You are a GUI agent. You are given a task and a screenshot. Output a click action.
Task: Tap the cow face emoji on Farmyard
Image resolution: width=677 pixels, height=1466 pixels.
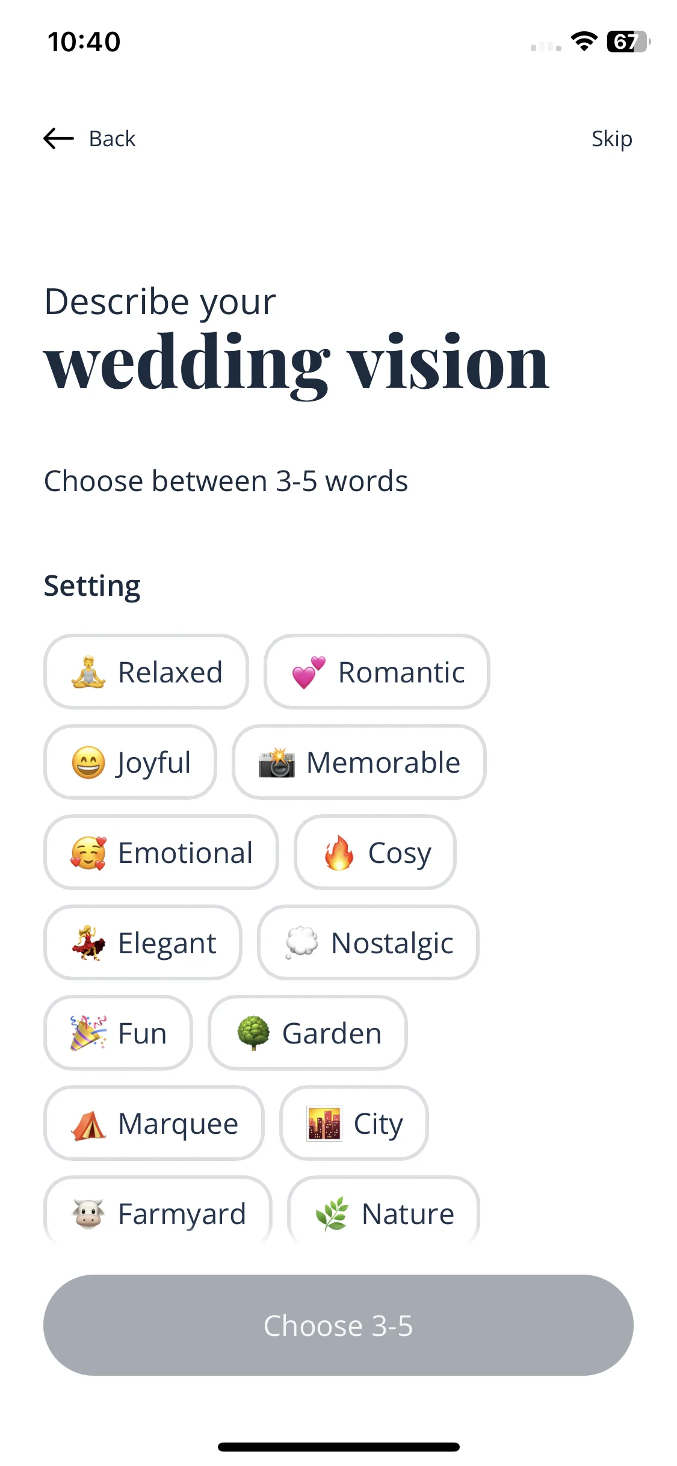(x=88, y=1214)
